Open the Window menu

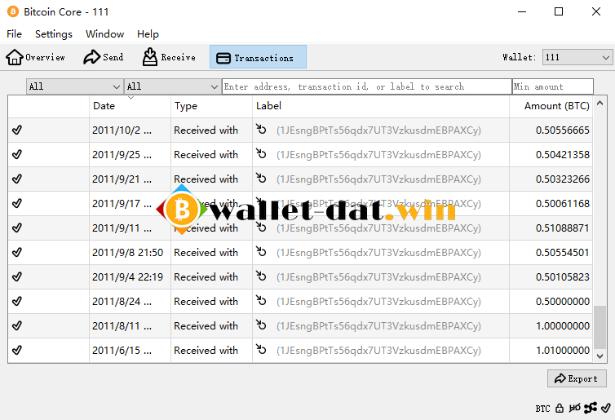[104, 34]
